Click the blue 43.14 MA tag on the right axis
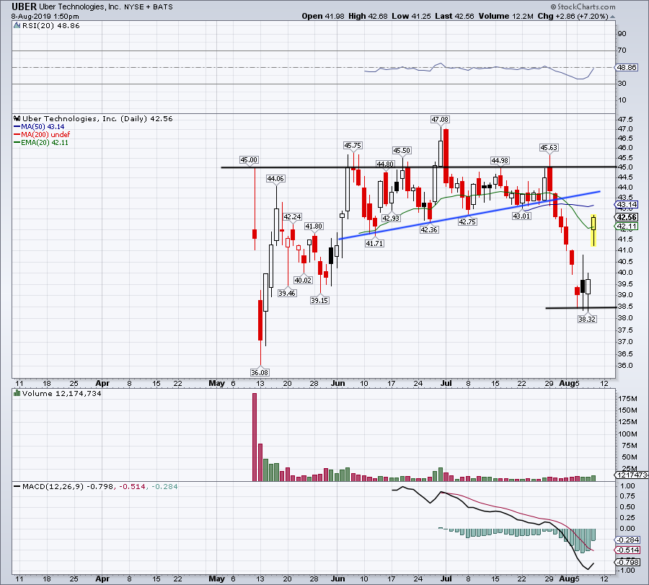This screenshot has height=585, width=649. [x=627, y=205]
